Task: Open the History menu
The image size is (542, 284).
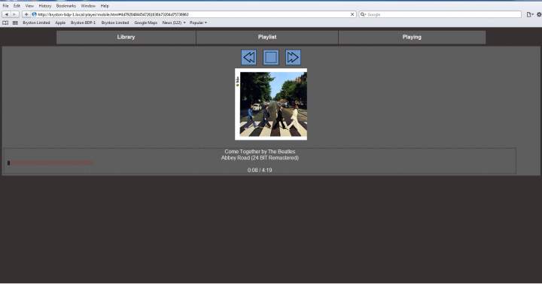Action: click(45, 6)
